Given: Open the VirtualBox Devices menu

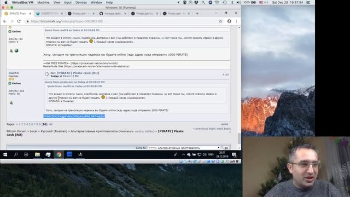Looking at the screenshot, I should 81,2.
